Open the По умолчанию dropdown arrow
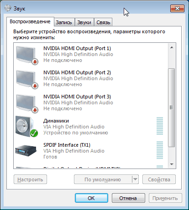 [x=135, y=179]
